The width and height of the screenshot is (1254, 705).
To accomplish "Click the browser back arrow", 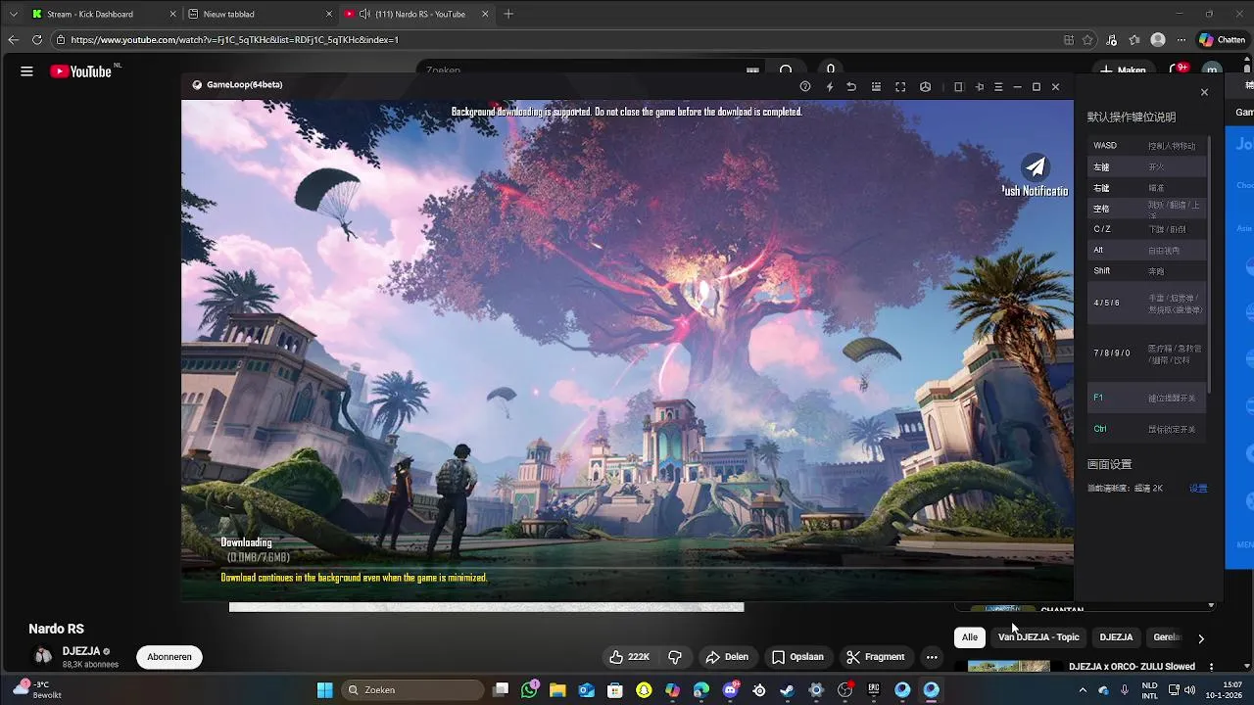I will (13, 40).
